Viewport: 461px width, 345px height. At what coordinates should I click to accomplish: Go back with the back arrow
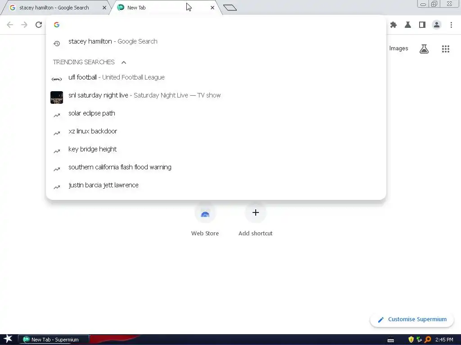[x=10, y=25]
